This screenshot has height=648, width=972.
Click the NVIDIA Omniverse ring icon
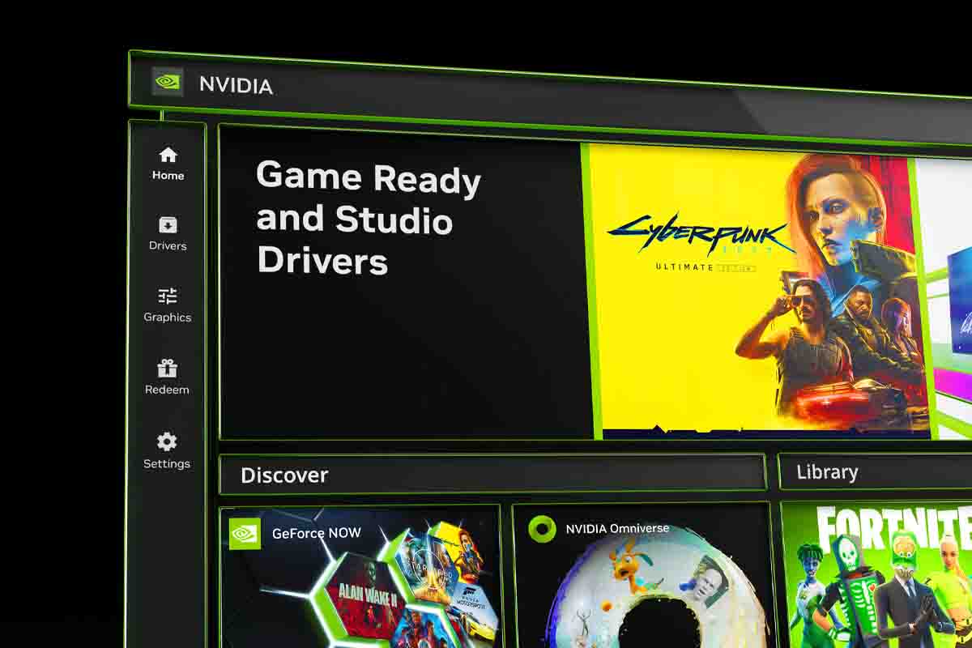point(541,529)
